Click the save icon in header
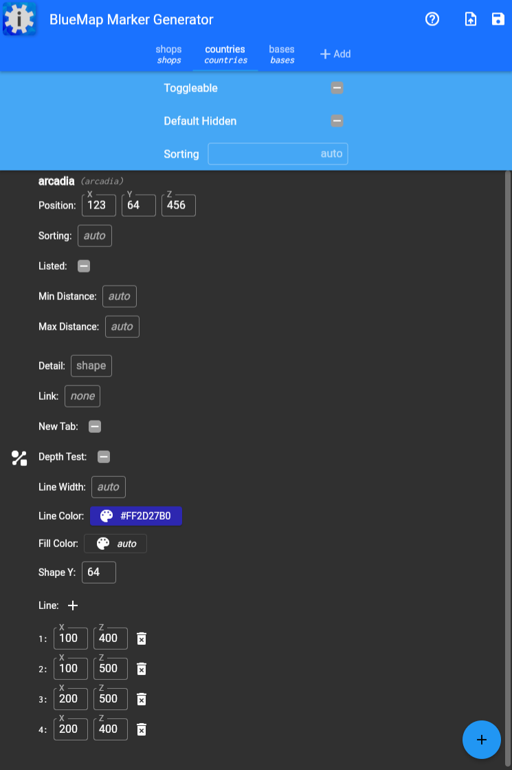Viewport: 512px width, 770px height. tap(498, 19)
